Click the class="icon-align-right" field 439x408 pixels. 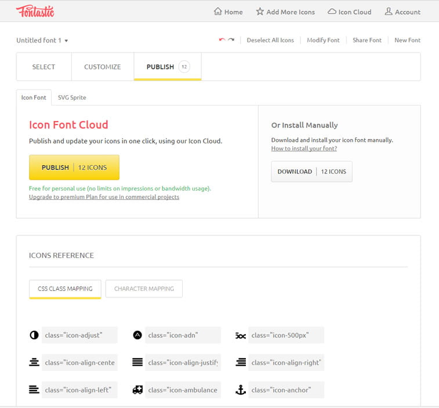286,362
